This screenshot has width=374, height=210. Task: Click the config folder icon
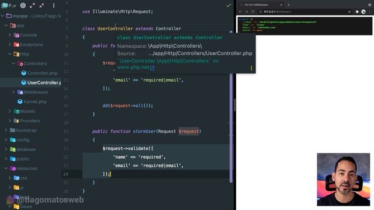[x=13, y=140]
